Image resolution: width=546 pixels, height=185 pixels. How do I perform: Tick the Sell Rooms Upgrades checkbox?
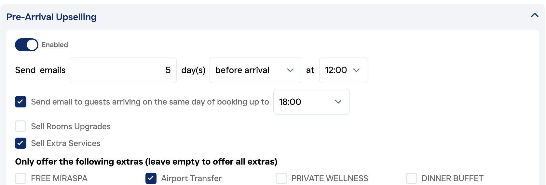(21, 126)
